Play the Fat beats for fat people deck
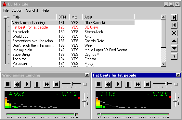This screenshot has width=182, height=120. (118, 84)
